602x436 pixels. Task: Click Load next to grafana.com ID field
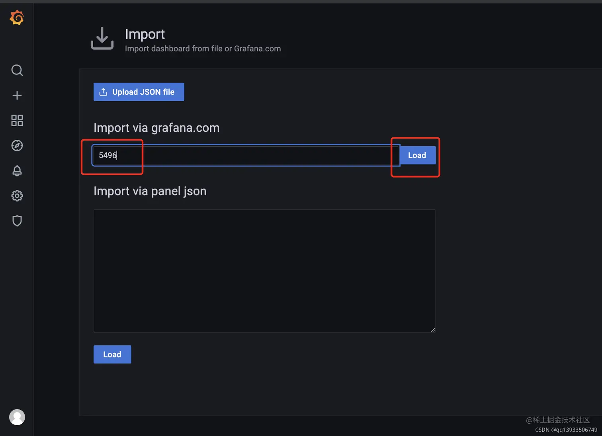click(x=417, y=155)
